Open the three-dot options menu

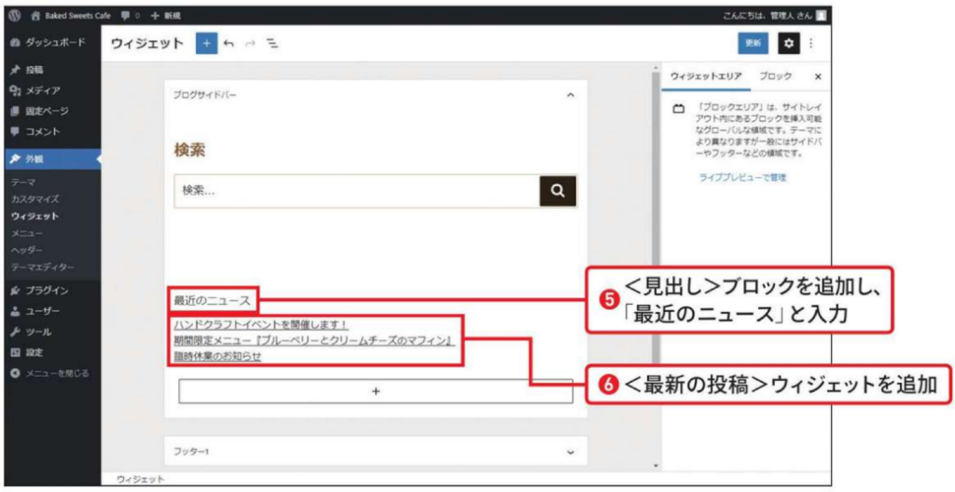click(810, 44)
